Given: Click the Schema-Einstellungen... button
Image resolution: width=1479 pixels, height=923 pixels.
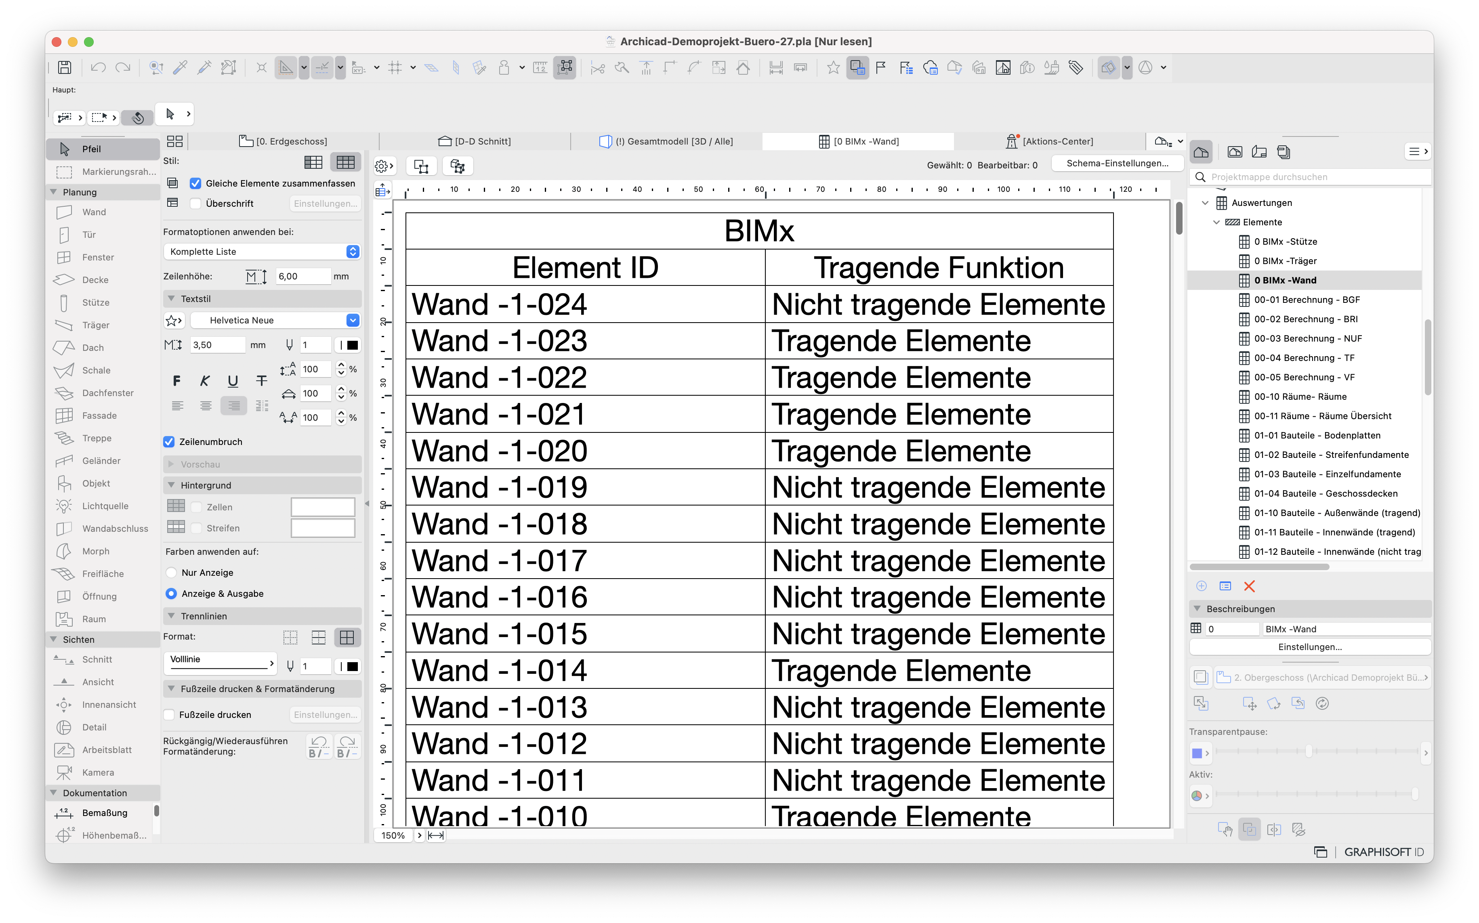Looking at the screenshot, I should (x=1117, y=163).
